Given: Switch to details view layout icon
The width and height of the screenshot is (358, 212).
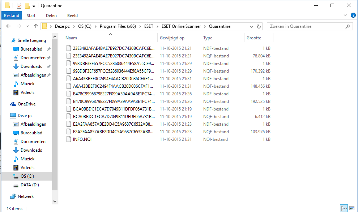Looking at the screenshot, I should coord(344,208).
